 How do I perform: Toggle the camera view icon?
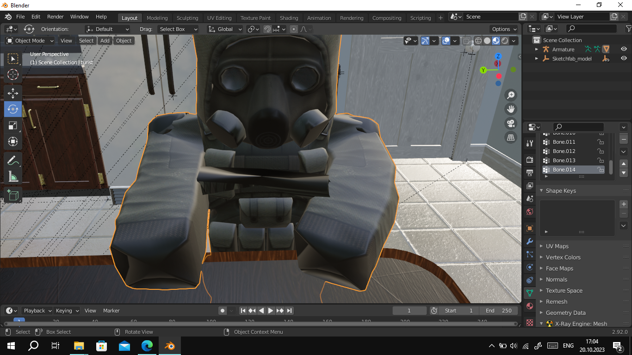coord(511,123)
